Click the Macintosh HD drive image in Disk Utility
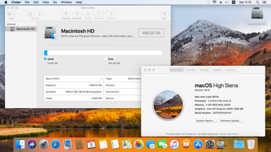The image size is (271, 152). tap(50, 33)
